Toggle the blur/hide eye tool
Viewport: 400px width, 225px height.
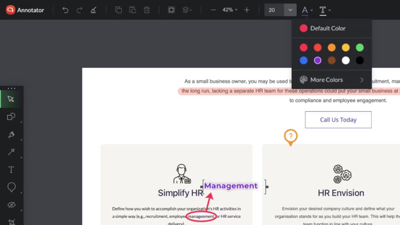(x=11, y=205)
